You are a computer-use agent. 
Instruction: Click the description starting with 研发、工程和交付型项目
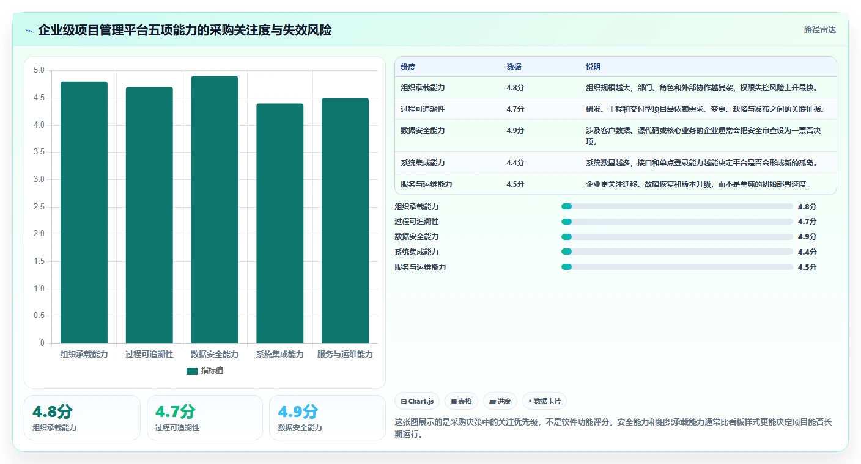click(706, 109)
